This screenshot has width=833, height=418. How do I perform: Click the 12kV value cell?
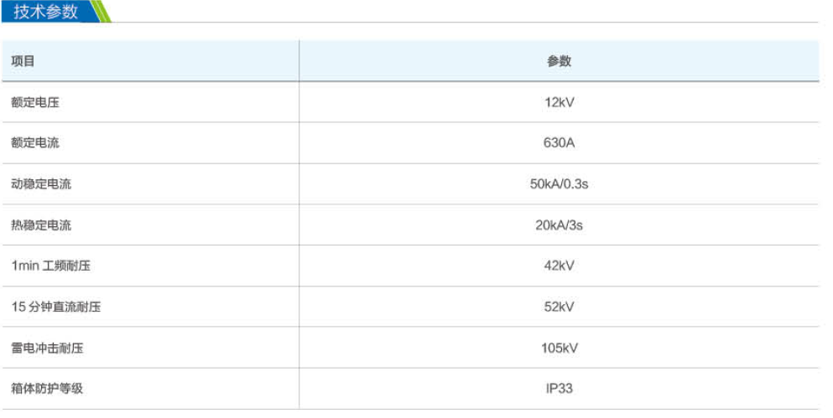point(559,102)
